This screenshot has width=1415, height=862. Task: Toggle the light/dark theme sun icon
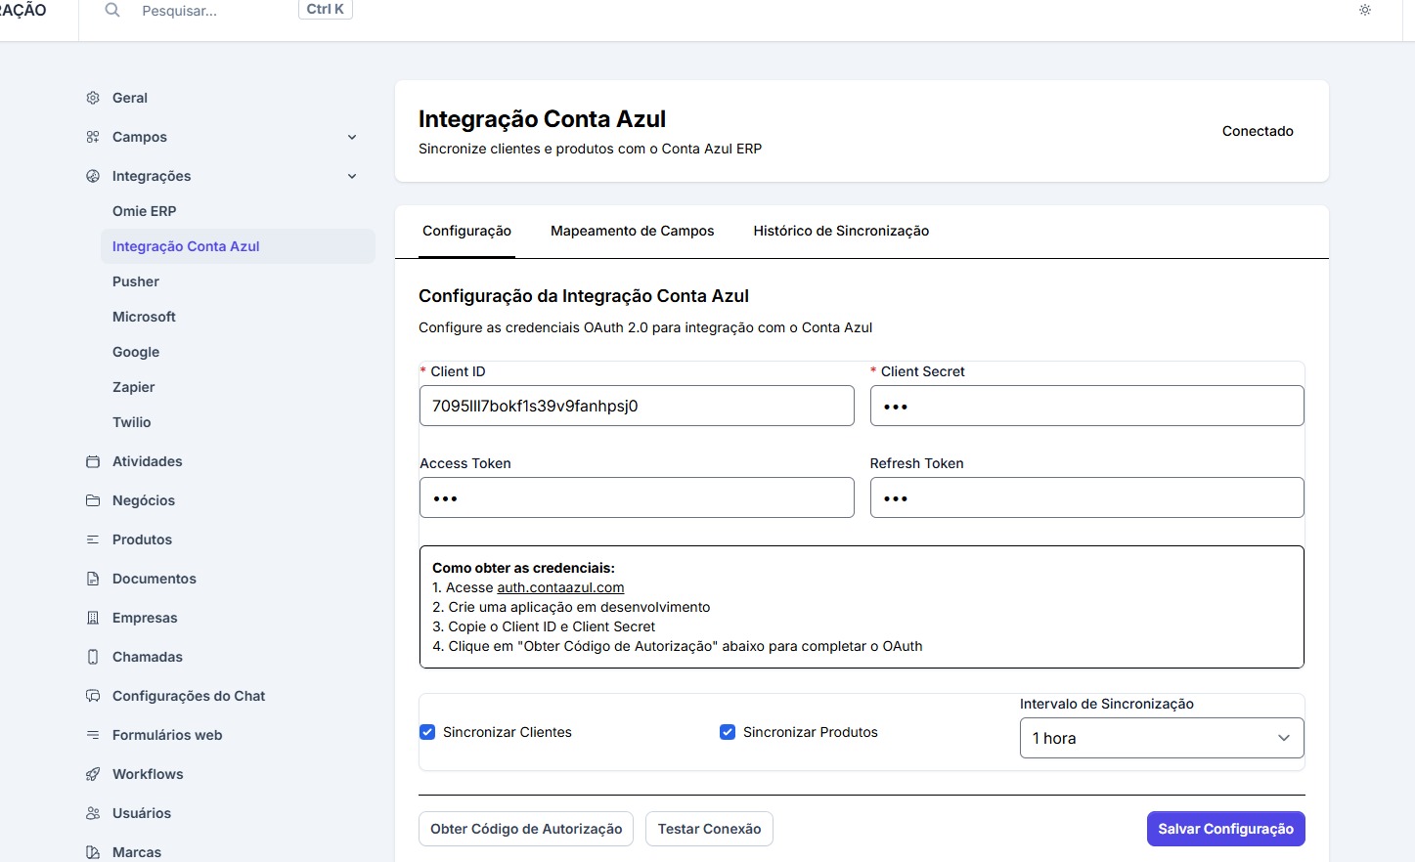point(1365,10)
